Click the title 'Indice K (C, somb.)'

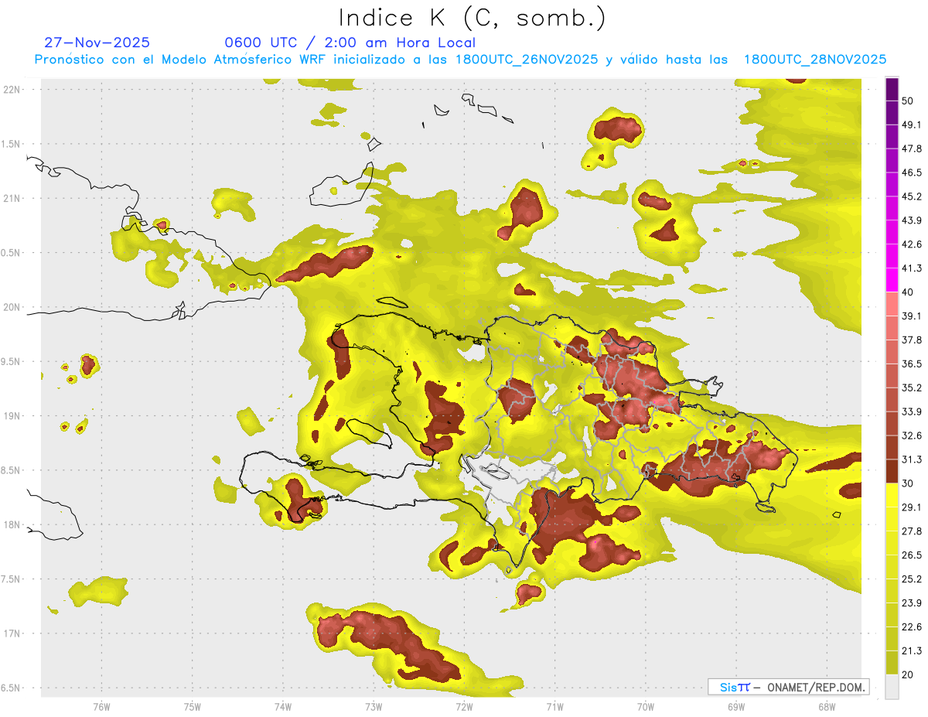click(x=472, y=18)
